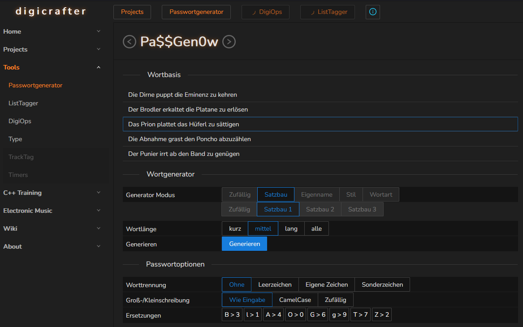Set Worttrennung to Sonderzeichen
The height and width of the screenshot is (327, 523).
(x=382, y=284)
